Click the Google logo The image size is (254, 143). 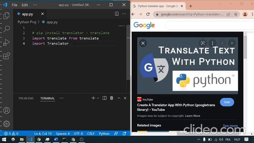144,25
